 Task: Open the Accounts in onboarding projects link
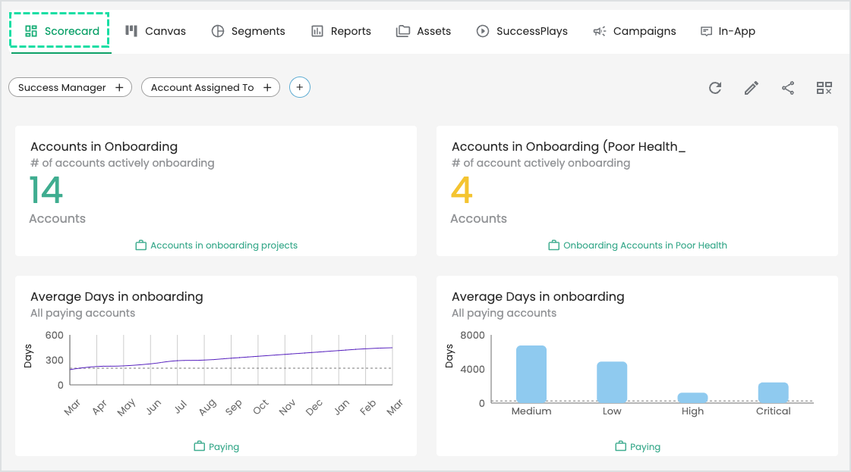(x=224, y=245)
